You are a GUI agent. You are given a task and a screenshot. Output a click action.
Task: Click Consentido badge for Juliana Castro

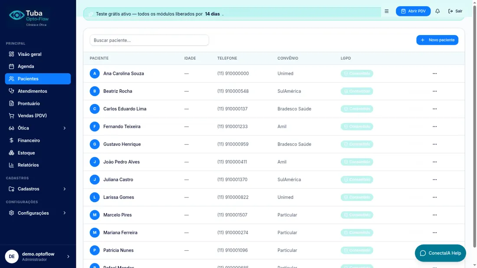[357, 180]
